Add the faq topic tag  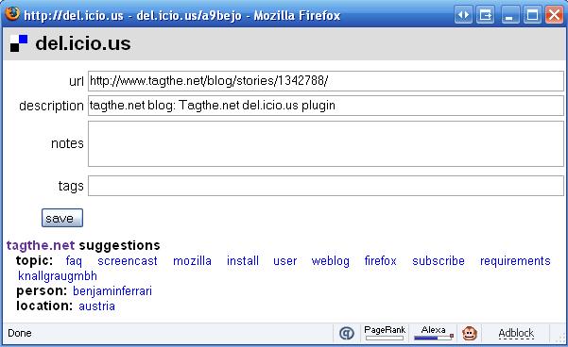74,261
